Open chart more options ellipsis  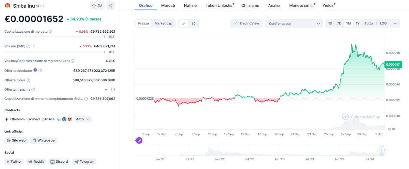coord(395,23)
